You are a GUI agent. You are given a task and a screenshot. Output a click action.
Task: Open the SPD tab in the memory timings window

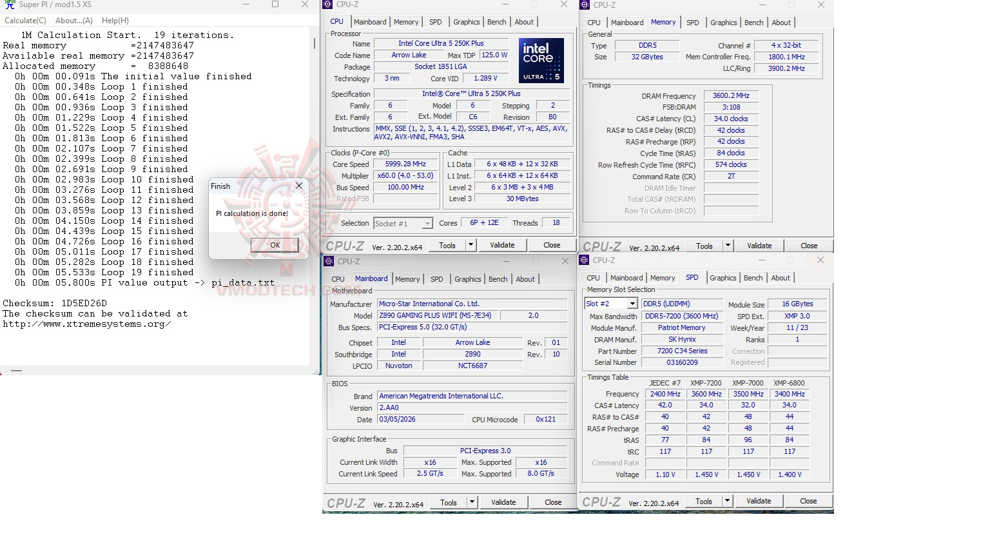(693, 23)
